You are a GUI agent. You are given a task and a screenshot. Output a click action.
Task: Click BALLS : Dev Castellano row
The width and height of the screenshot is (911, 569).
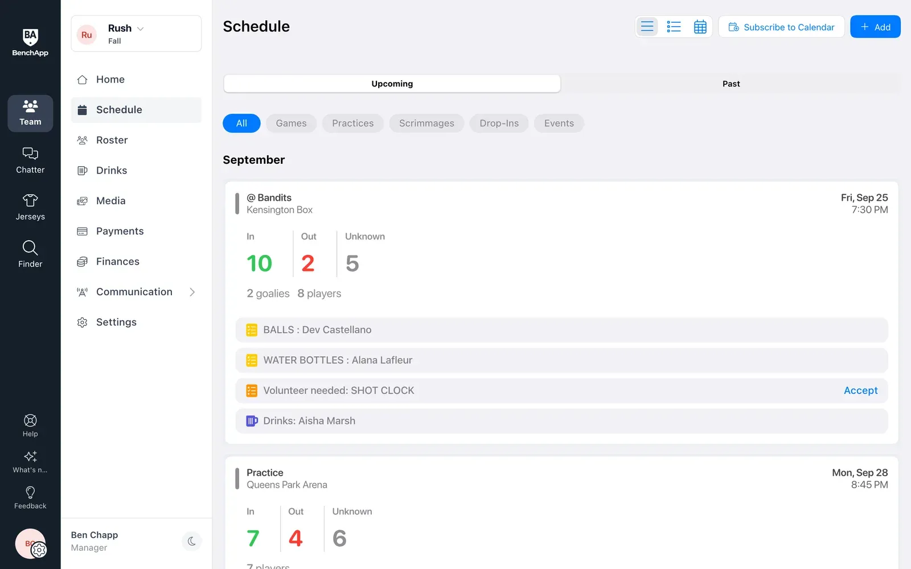(x=561, y=330)
